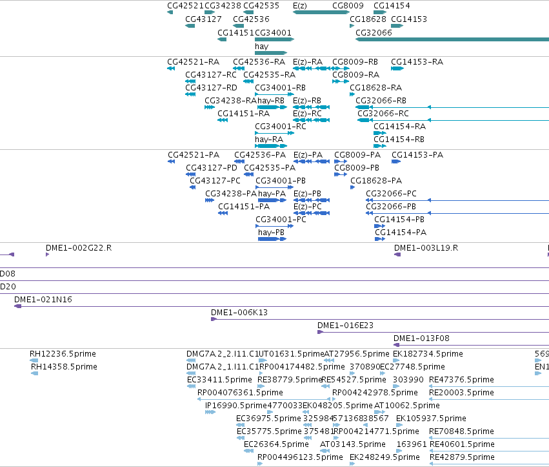
Task: Click the hay-PA protein label
Action: tap(272, 194)
